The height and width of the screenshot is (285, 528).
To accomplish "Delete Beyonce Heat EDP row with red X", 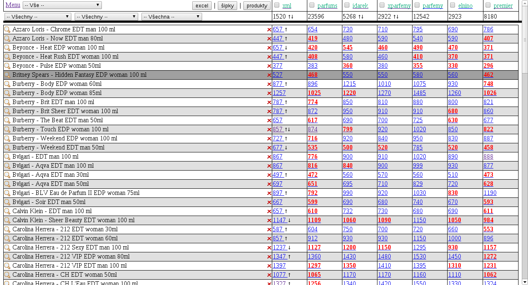I will click(269, 48).
